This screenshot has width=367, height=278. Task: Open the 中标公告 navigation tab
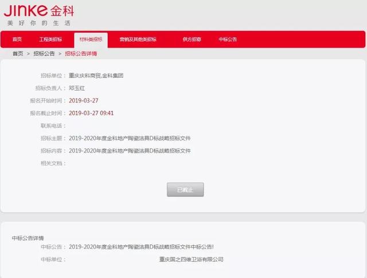228,40
